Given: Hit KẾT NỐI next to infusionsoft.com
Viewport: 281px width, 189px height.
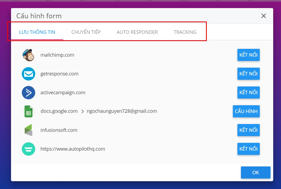Looking at the screenshot, I should tap(248, 130).
